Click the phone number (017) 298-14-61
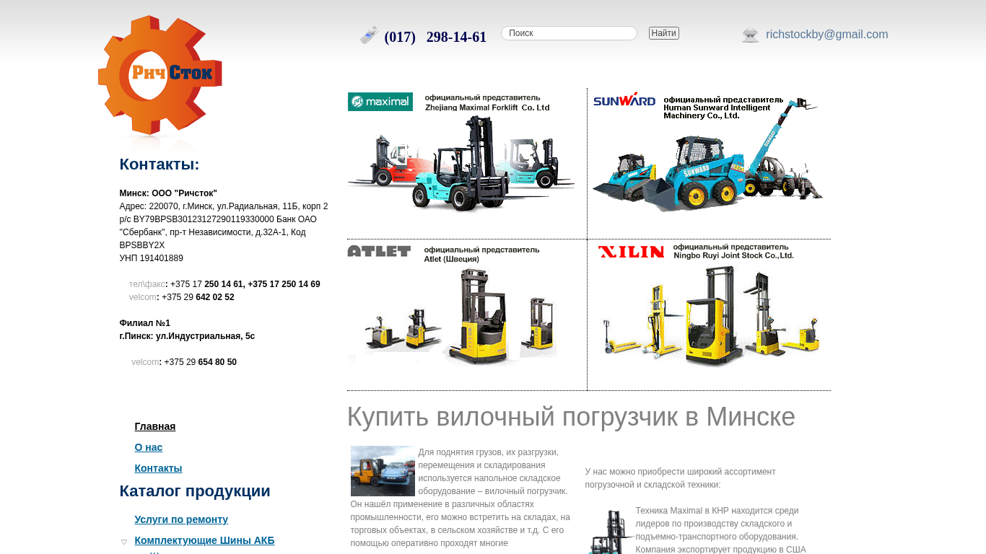Image resolution: width=986 pixels, height=554 pixels. point(435,37)
